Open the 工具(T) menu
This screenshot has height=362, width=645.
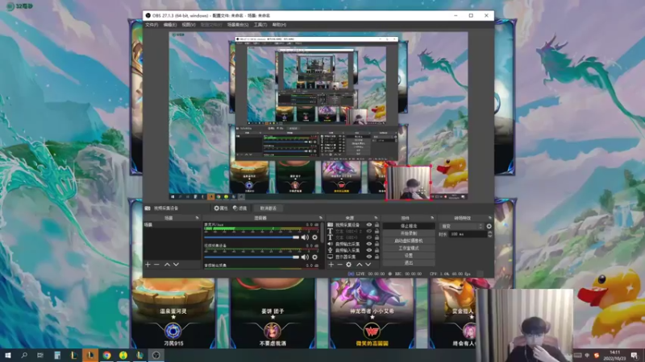[x=260, y=25]
